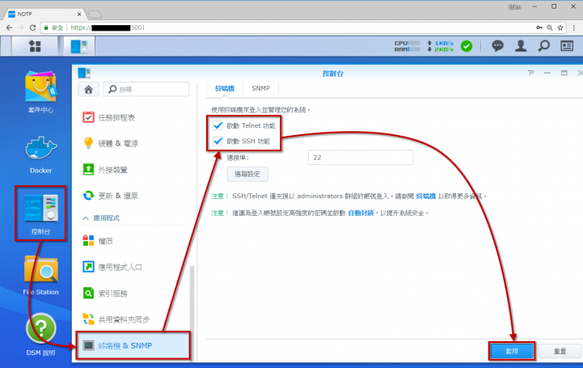Open the system health green check icon
Image resolution: width=583 pixels, height=368 pixels.
point(467,46)
